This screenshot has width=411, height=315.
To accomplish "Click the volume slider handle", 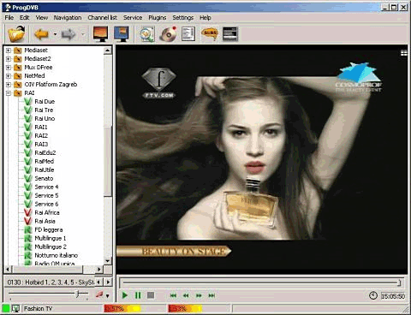I will point(78,294).
